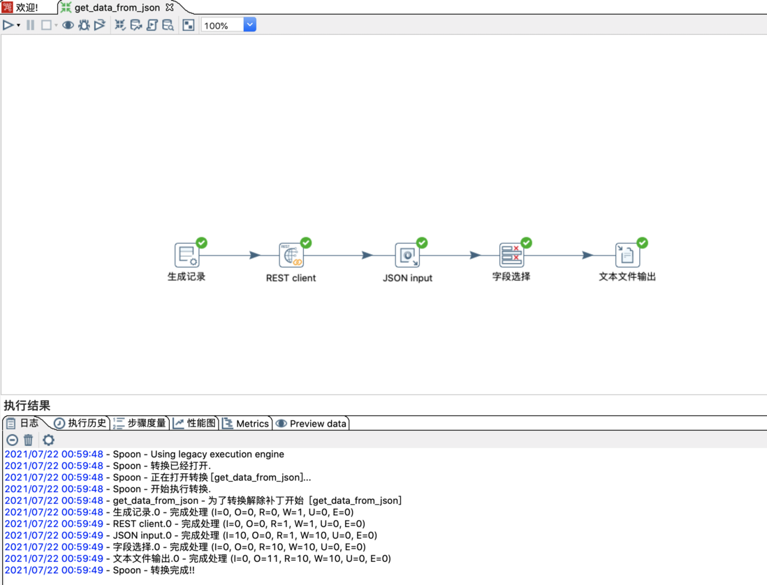Generate SQL script icon

coord(152,25)
